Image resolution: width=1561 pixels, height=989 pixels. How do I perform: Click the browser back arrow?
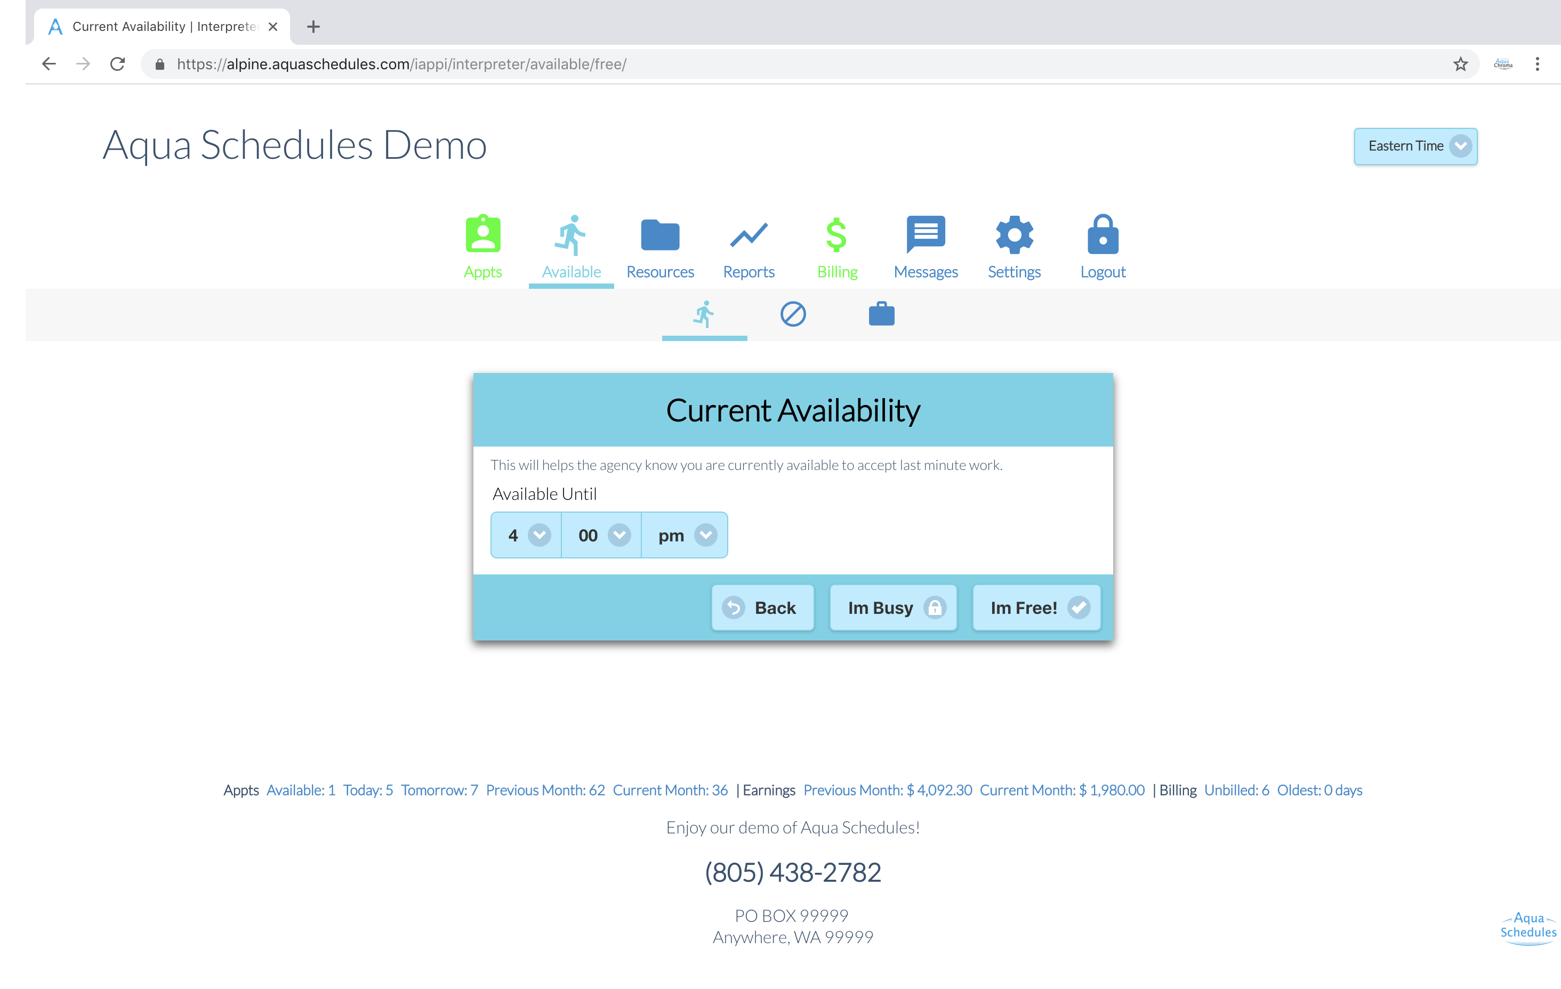pos(49,63)
